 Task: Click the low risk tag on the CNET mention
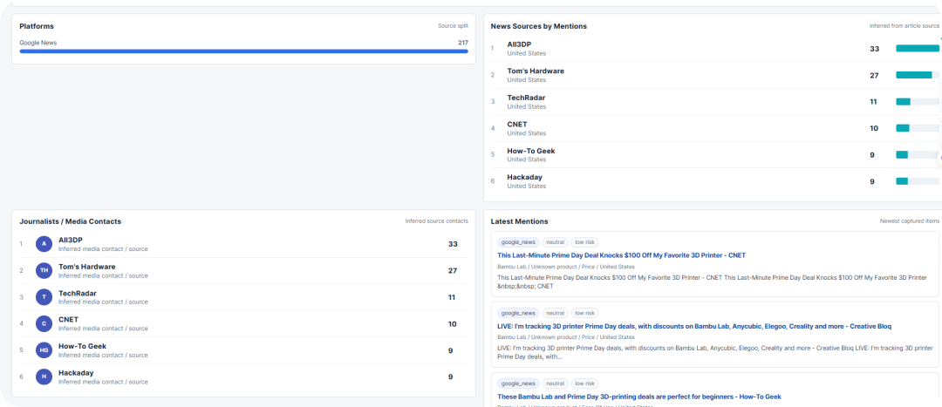(x=584, y=242)
